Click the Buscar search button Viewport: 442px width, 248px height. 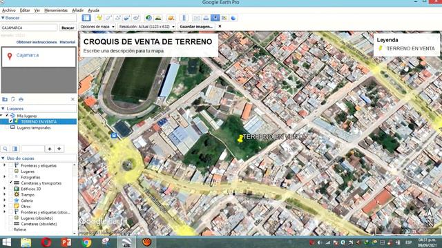pos(68,28)
